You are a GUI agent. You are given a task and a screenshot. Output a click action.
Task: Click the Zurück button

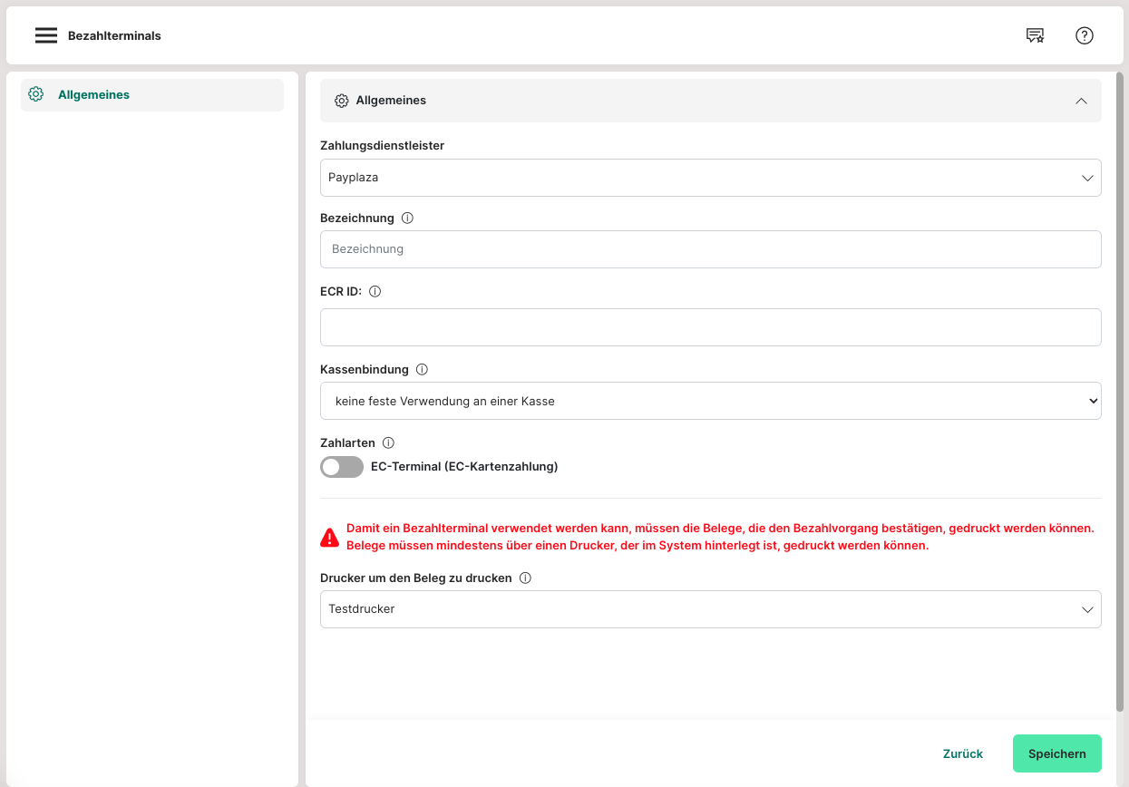pos(962,753)
